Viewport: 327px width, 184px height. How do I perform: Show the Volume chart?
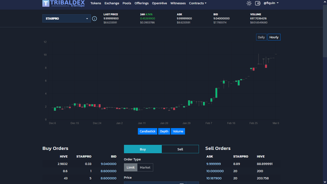pyautogui.click(x=178, y=131)
